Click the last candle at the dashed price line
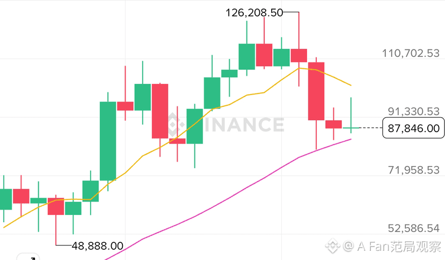Viewport: 445px width, 260px height. pos(351,127)
